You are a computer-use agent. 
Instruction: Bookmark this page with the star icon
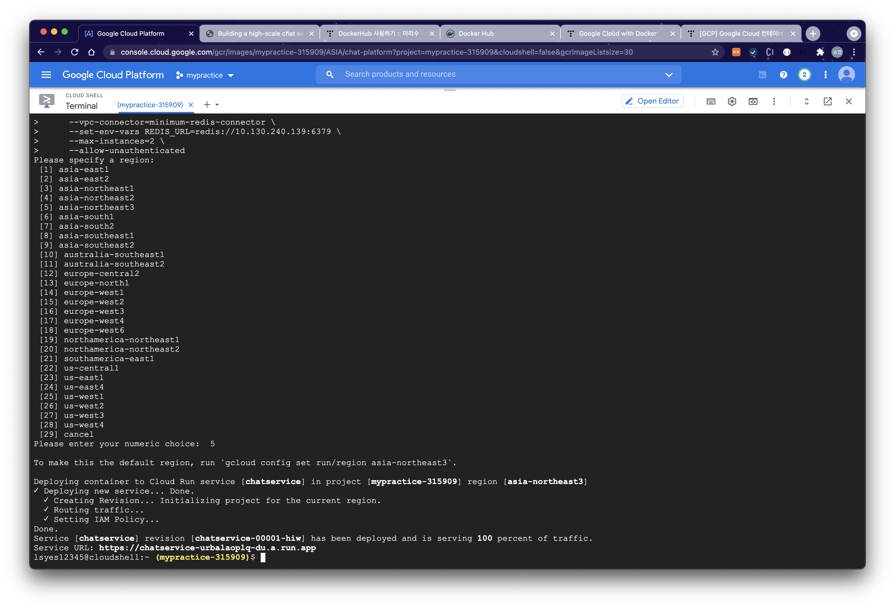click(715, 52)
